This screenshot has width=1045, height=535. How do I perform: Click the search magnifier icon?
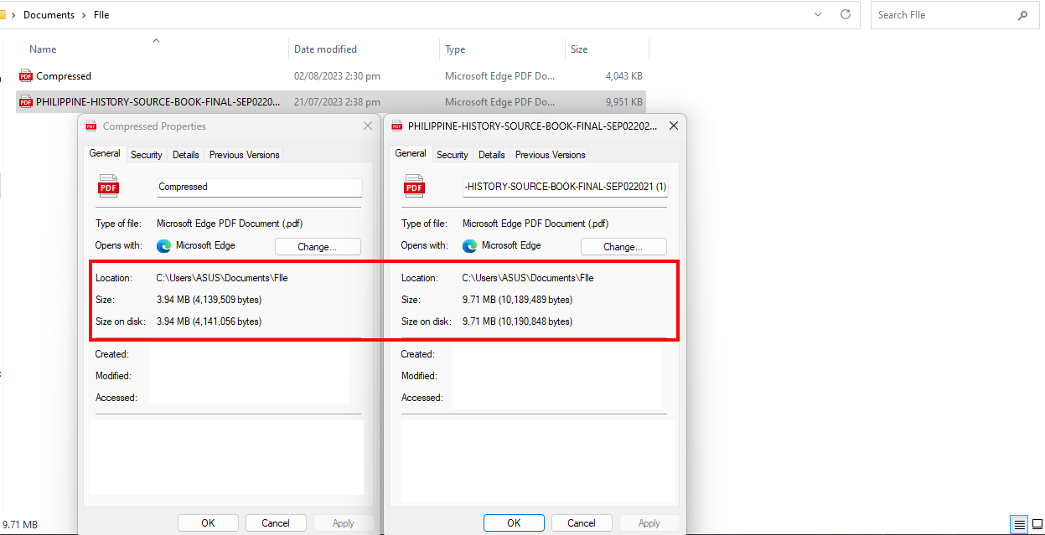1022,15
